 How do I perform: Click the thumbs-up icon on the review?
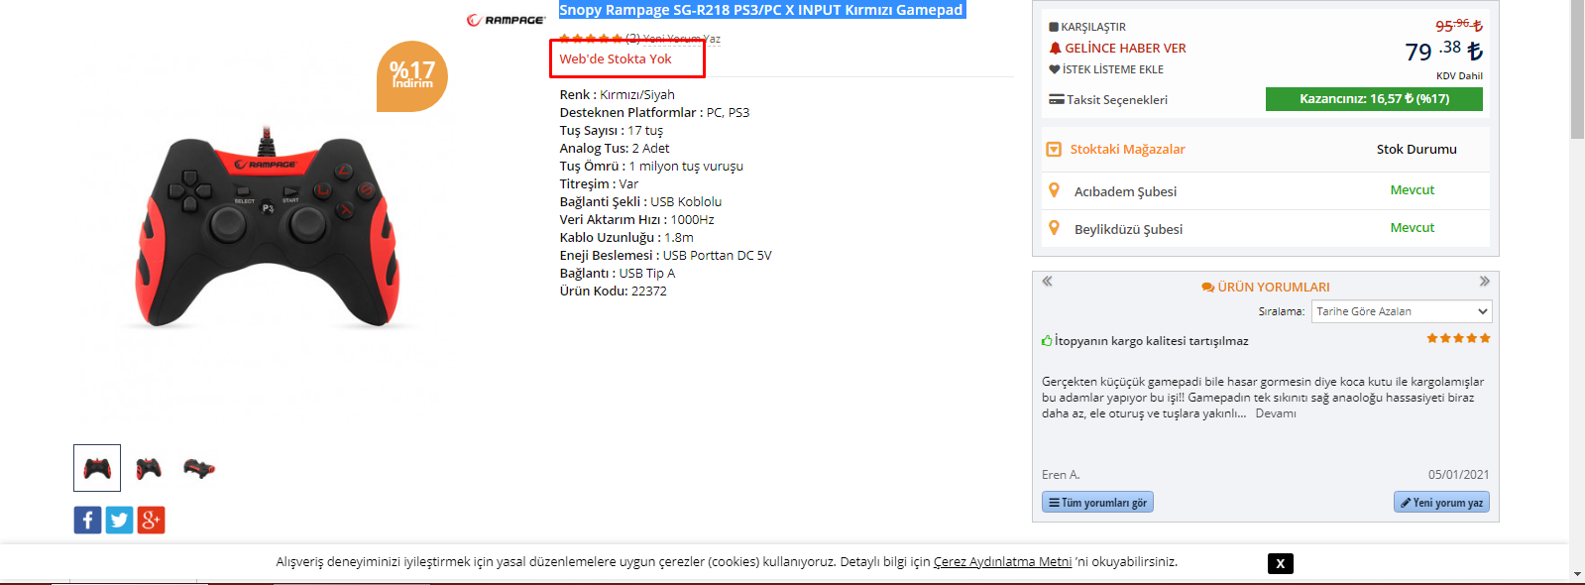coord(1047,340)
